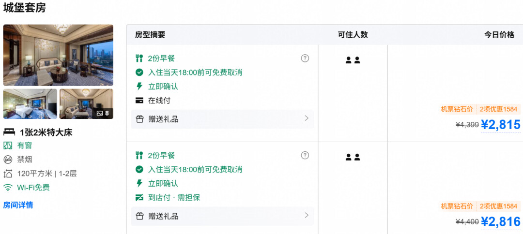Click the no-smoking icon beside 禁烟
The image size is (523, 234).
point(8,160)
